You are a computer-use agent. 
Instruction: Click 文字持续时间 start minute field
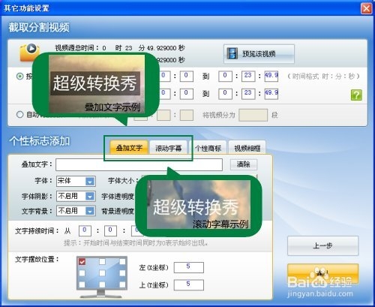(x=110, y=231)
